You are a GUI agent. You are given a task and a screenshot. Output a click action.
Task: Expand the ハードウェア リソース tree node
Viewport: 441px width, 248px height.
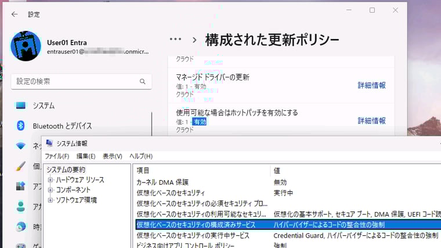pyautogui.click(x=50, y=180)
